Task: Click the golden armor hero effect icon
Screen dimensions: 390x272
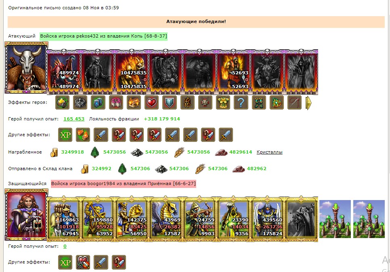Action: [223, 102]
